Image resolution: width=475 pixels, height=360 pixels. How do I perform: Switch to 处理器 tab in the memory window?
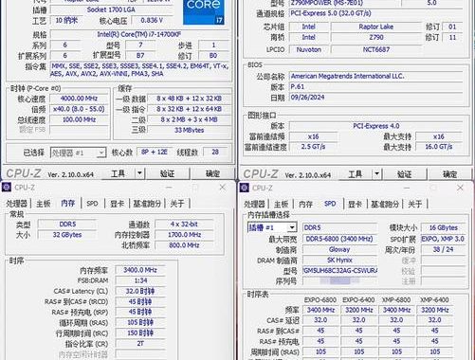(x=16, y=204)
